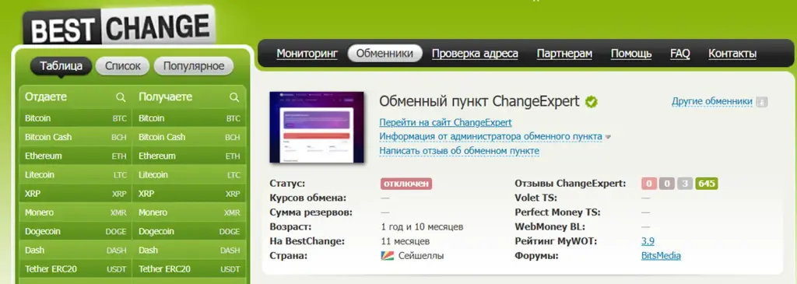The width and height of the screenshot is (797, 284).
Task: Open the Помощь menu item
Action: pos(631,54)
